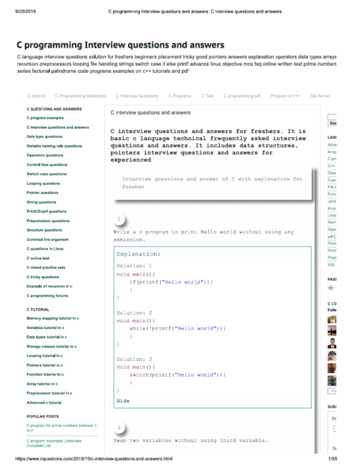Viewport: 352px width, 470px height.
Task: Open Preprocessor questions link
Action: tap(48, 221)
